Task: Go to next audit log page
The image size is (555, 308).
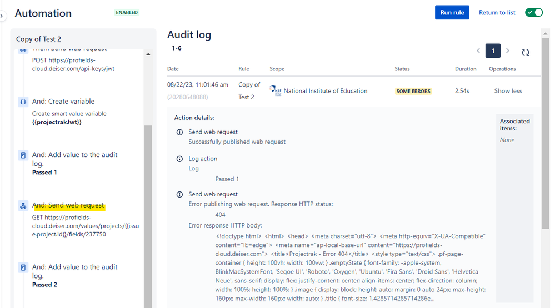Action: [508, 51]
